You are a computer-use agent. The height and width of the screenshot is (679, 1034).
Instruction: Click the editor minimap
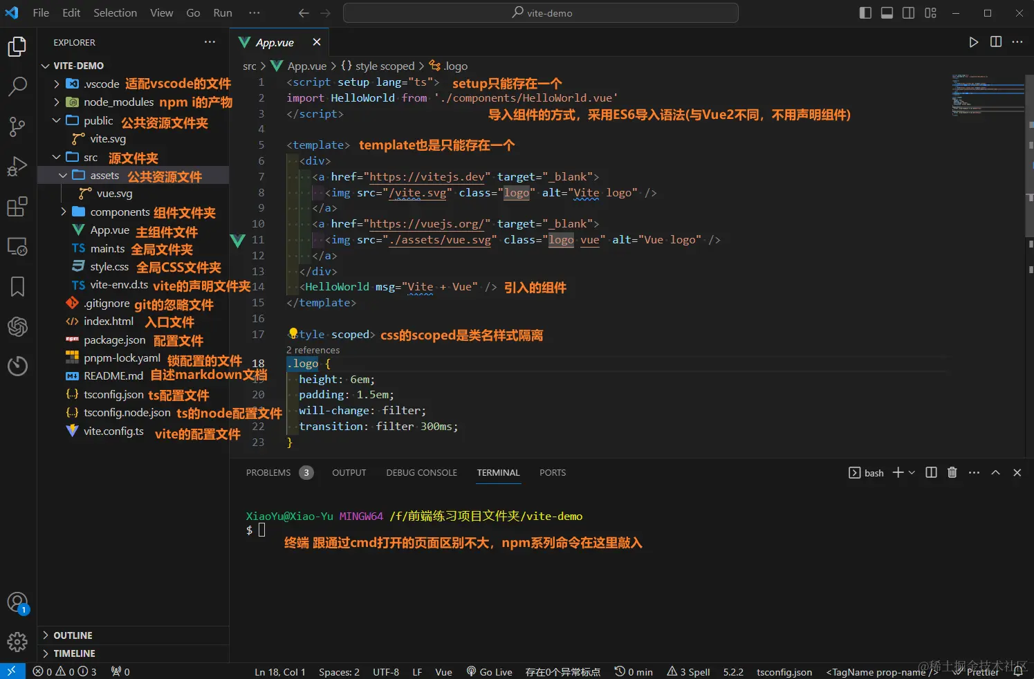pyautogui.click(x=988, y=94)
